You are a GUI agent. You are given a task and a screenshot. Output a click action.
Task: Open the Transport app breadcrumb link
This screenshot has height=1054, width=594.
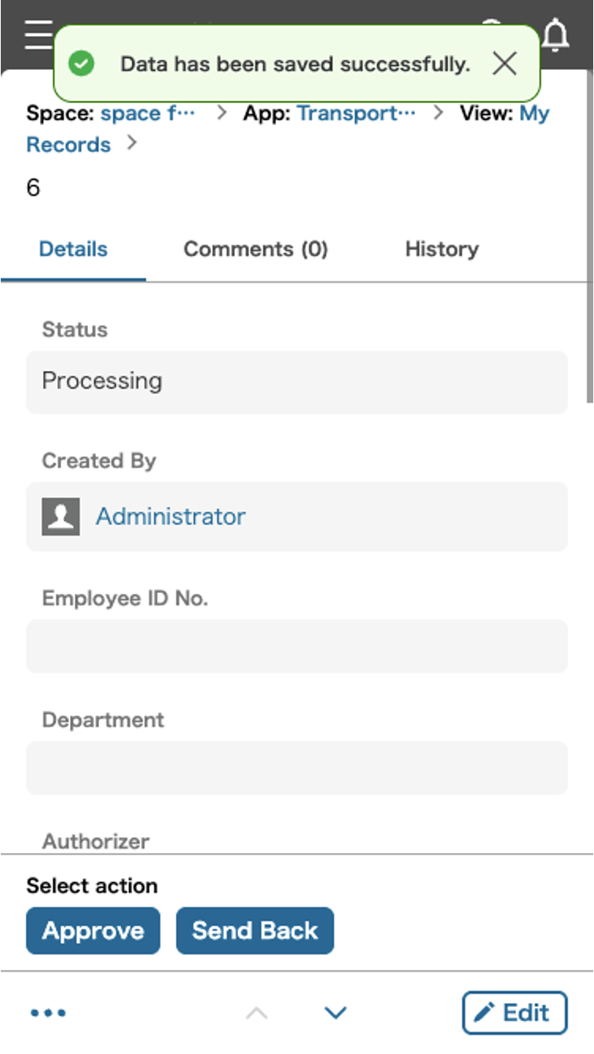(355, 113)
